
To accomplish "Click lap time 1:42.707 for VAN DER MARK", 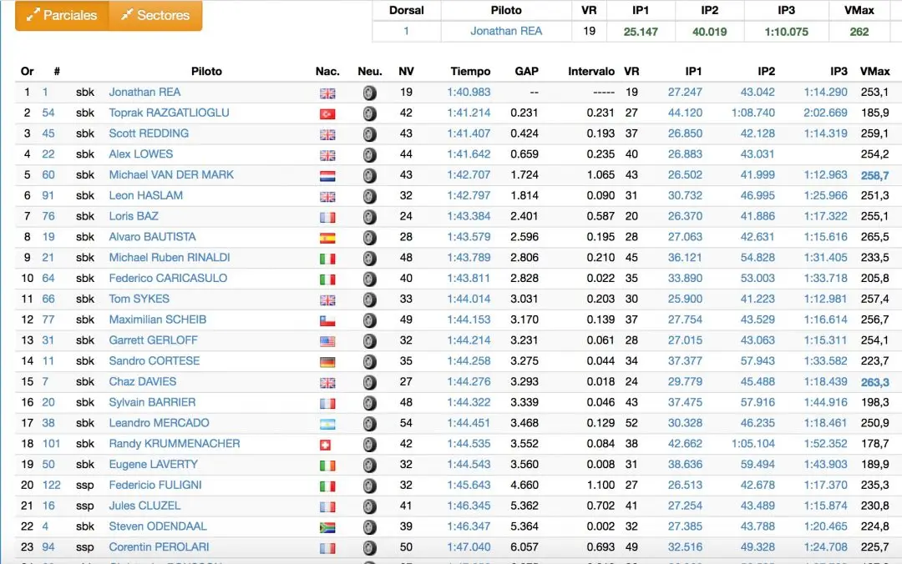I will [469, 174].
